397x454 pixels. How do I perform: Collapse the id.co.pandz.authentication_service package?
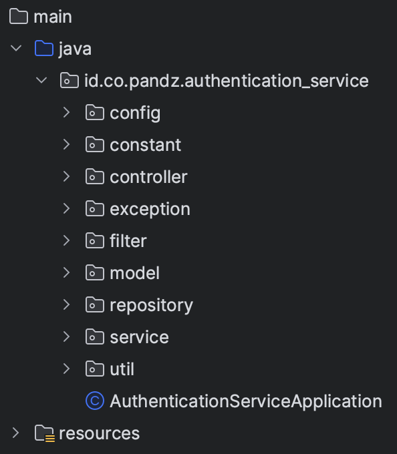pos(41,80)
